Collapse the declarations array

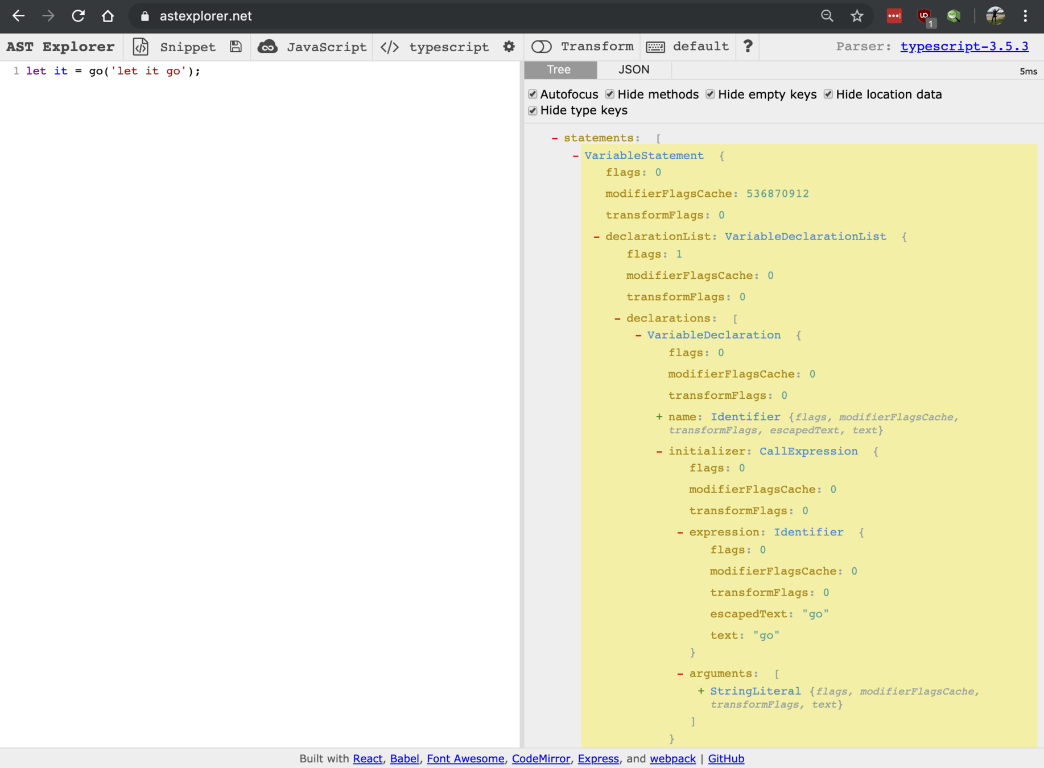point(617,319)
